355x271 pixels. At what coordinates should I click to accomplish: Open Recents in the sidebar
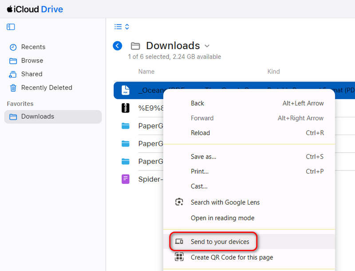coord(33,47)
